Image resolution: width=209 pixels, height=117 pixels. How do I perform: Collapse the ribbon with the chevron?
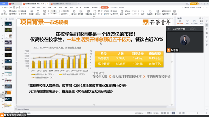(206, 7)
